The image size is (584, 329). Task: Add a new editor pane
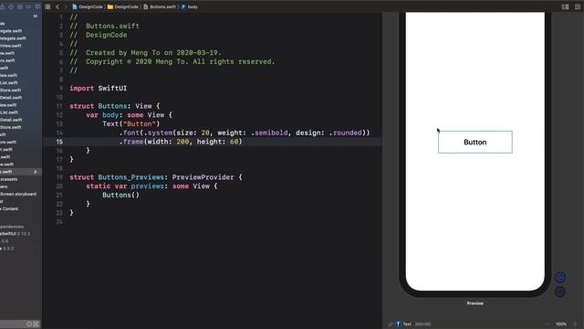[578, 6]
